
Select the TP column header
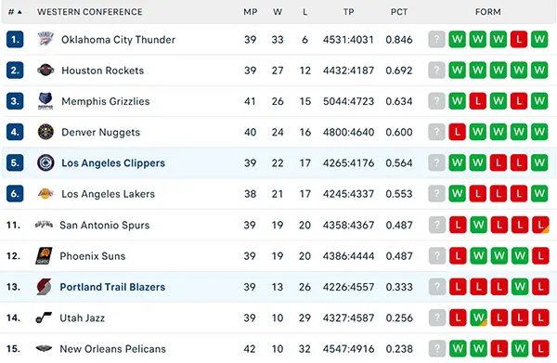348,12
